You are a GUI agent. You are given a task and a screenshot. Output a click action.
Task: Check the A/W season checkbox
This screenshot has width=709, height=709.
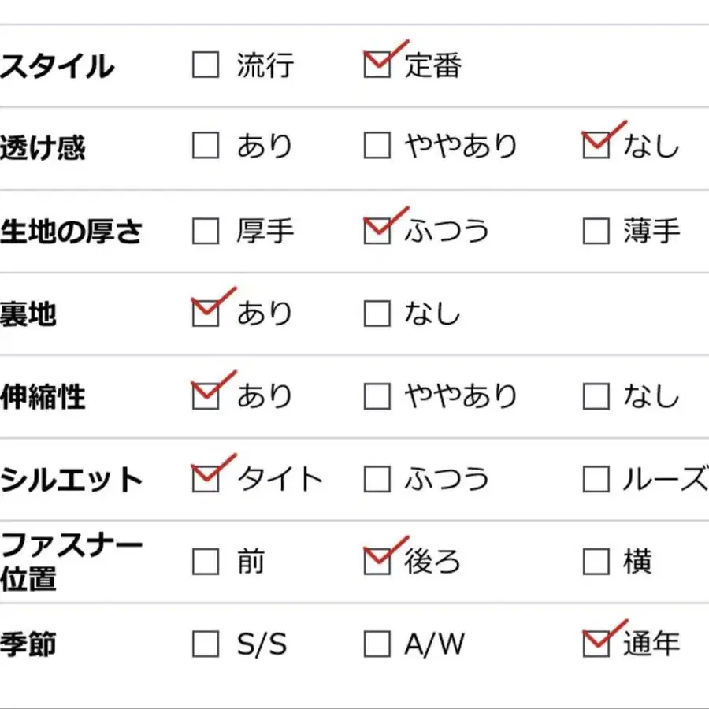point(377,644)
